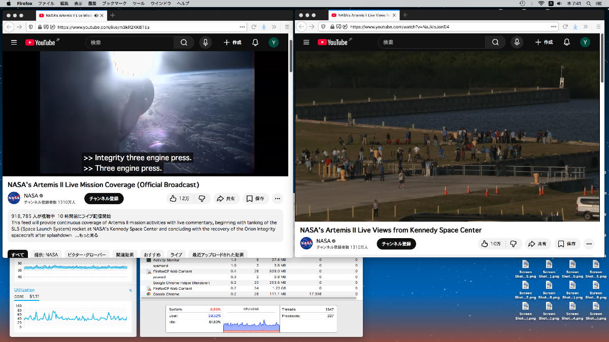Click vertical scrollbar of left Firefox window

291,56
